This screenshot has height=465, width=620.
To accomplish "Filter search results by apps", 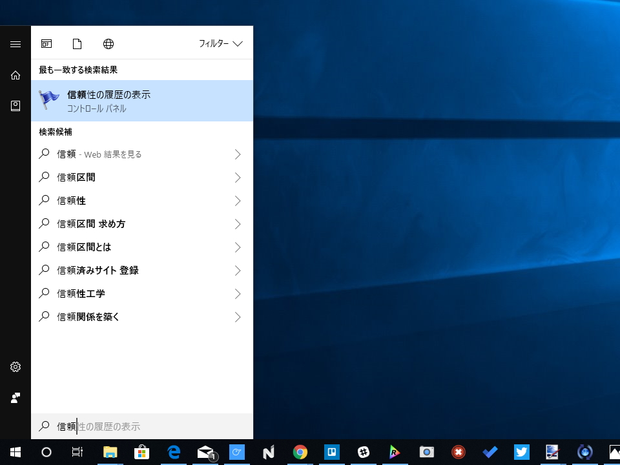I will (x=46, y=43).
